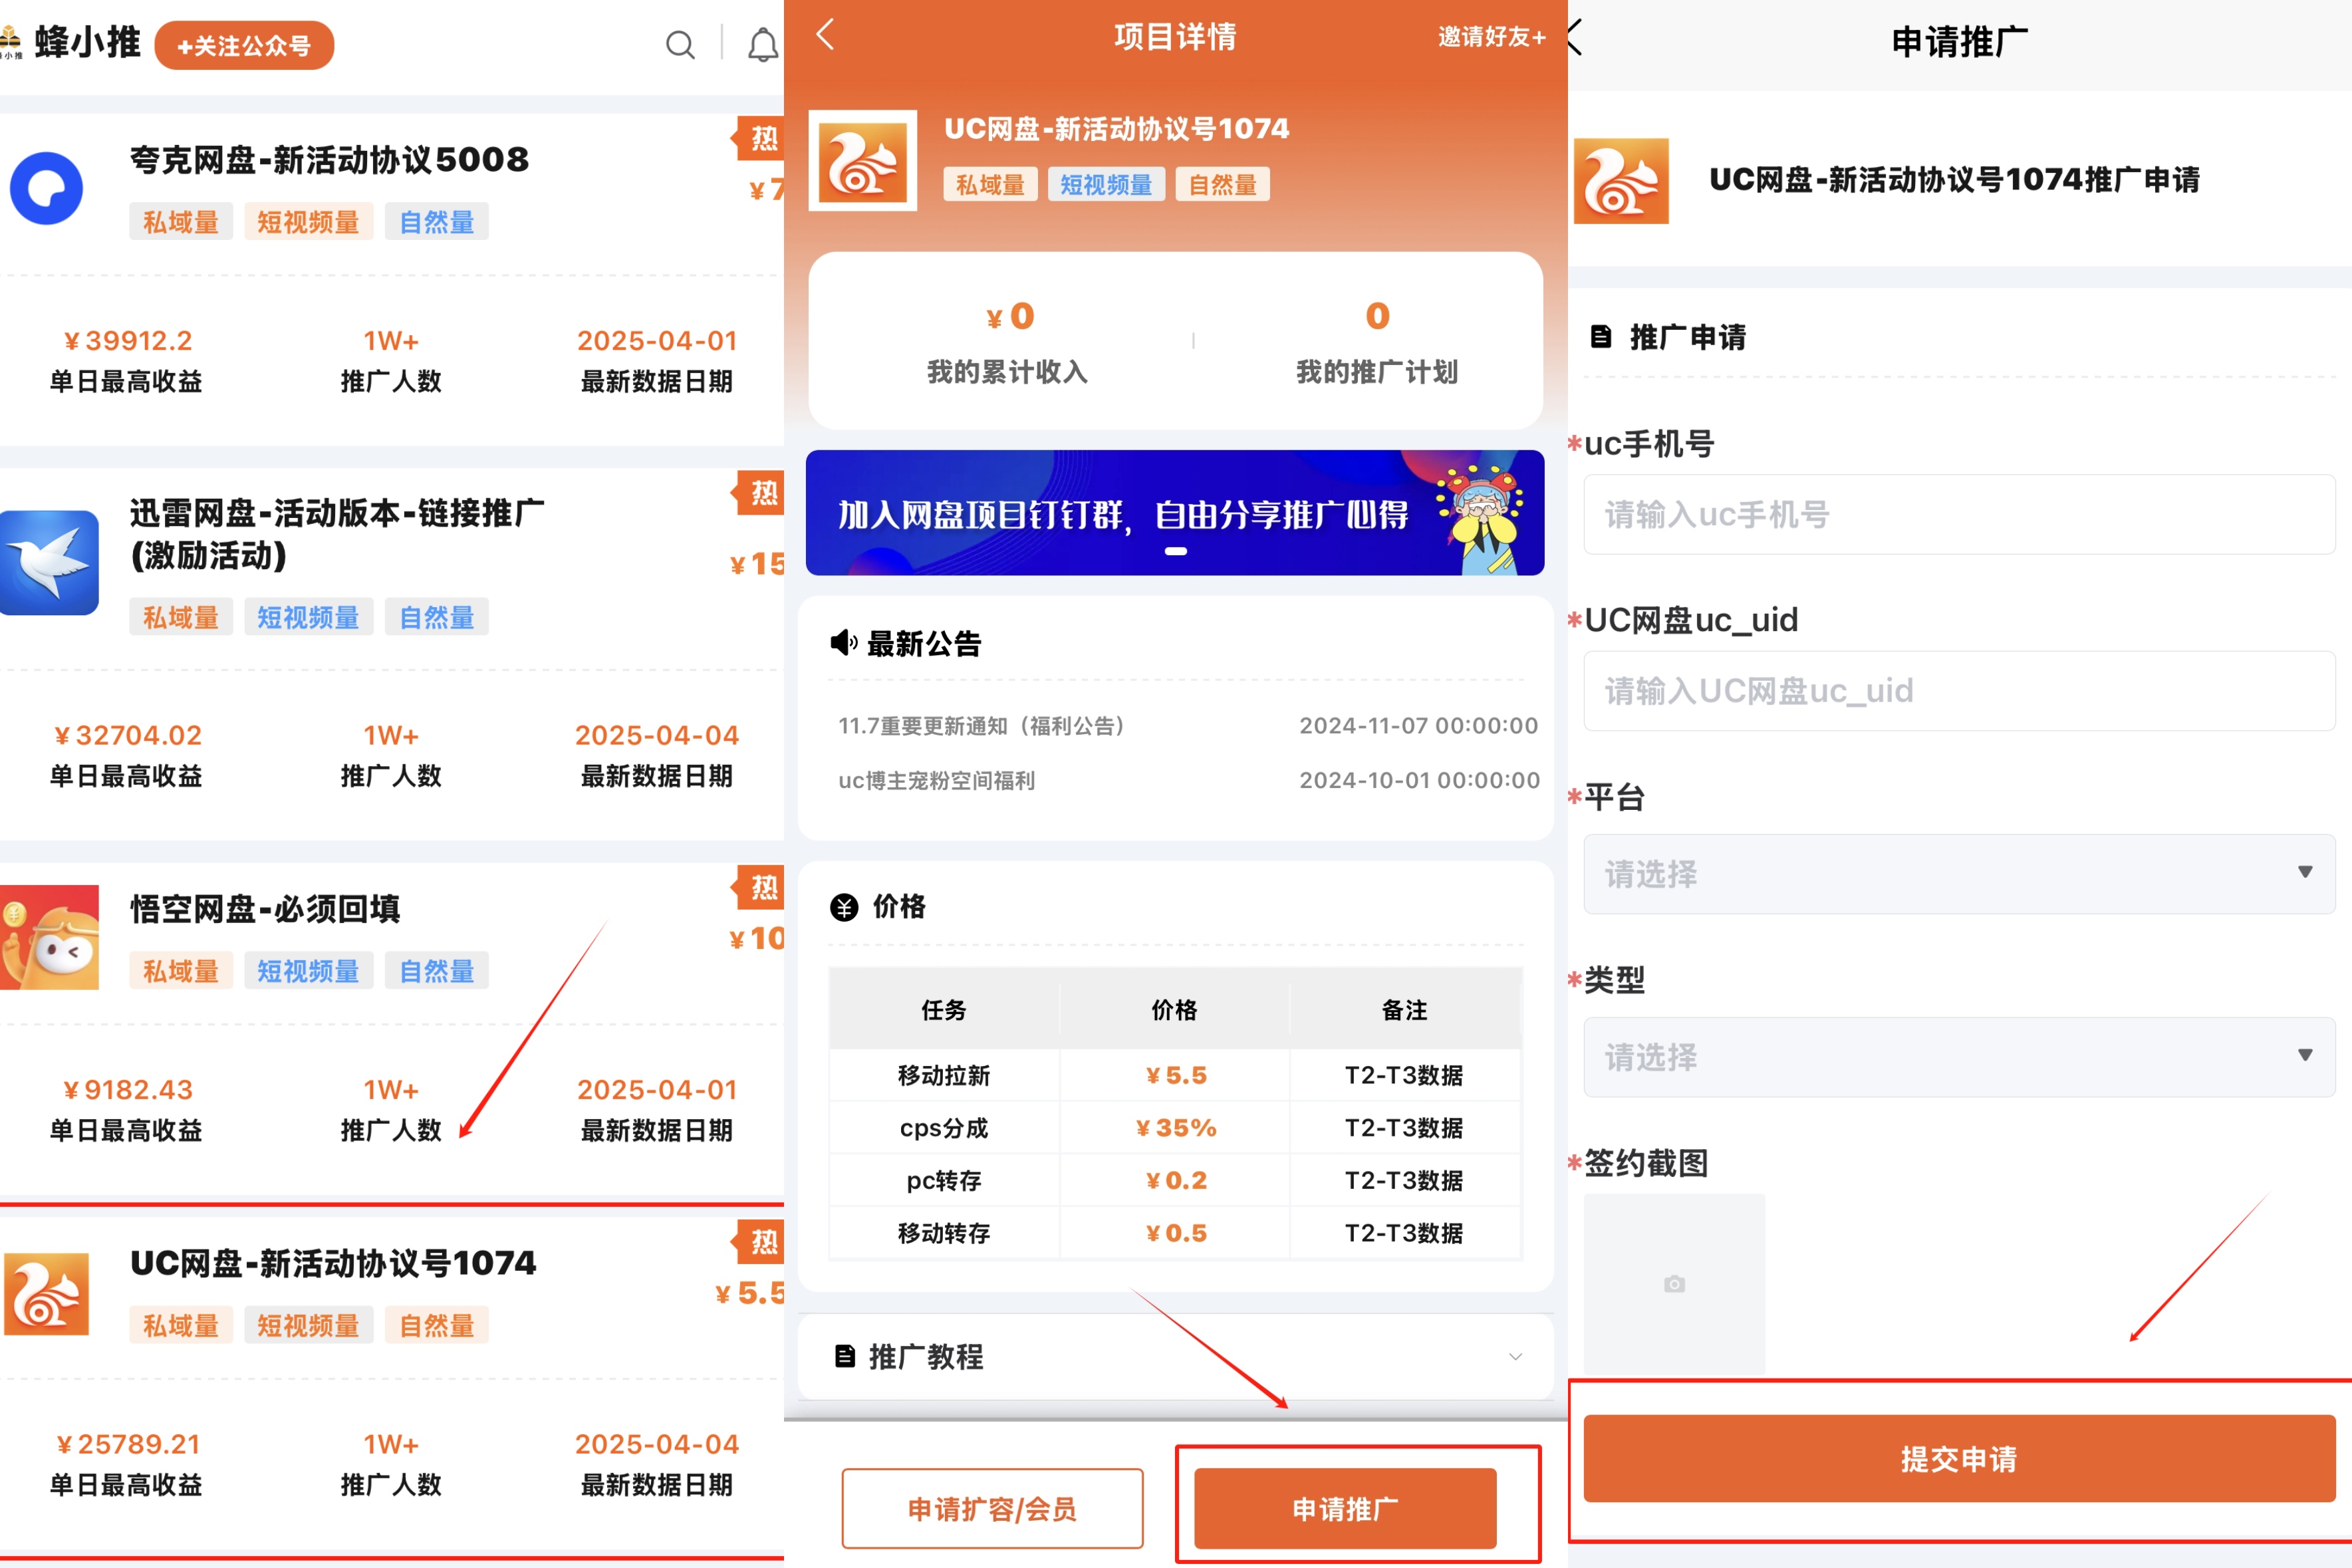Open 迅雷网盘-活动版本-链接推广 project
This screenshot has height=1568, width=2352.
[x=338, y=534]
